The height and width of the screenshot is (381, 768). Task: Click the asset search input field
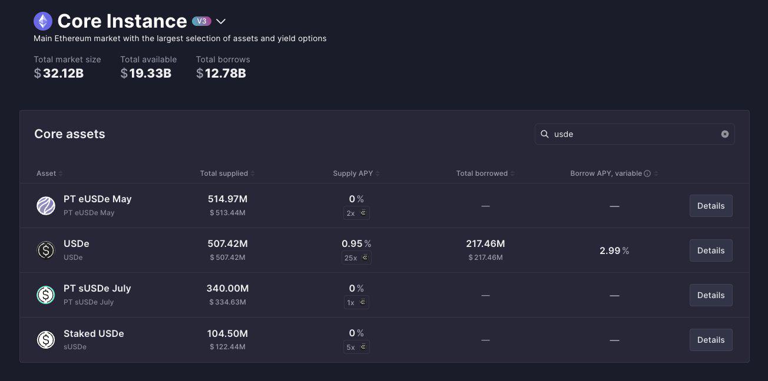633,134
